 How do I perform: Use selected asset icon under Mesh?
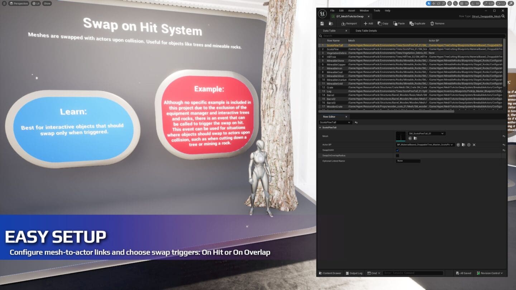coord(410,138)
